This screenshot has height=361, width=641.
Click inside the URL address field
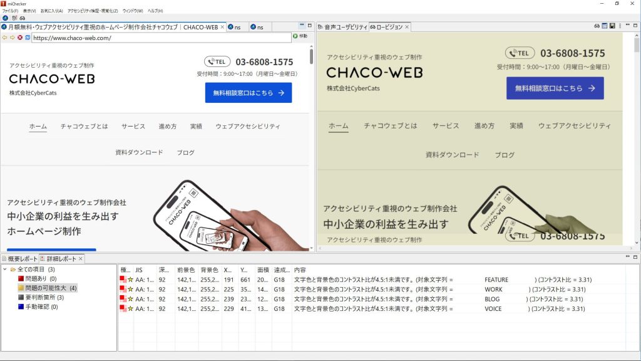156,38
